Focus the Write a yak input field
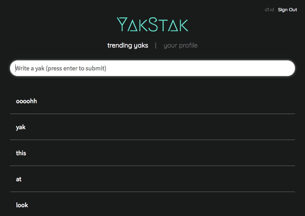Screen dimensions: 305x216 [152, 68]
